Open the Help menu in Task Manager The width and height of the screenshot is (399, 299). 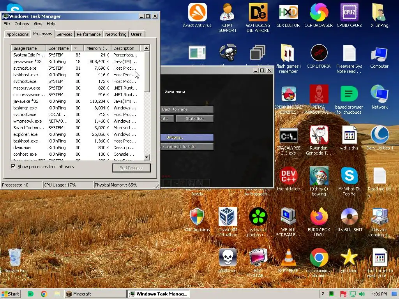(x=51, y=24)
